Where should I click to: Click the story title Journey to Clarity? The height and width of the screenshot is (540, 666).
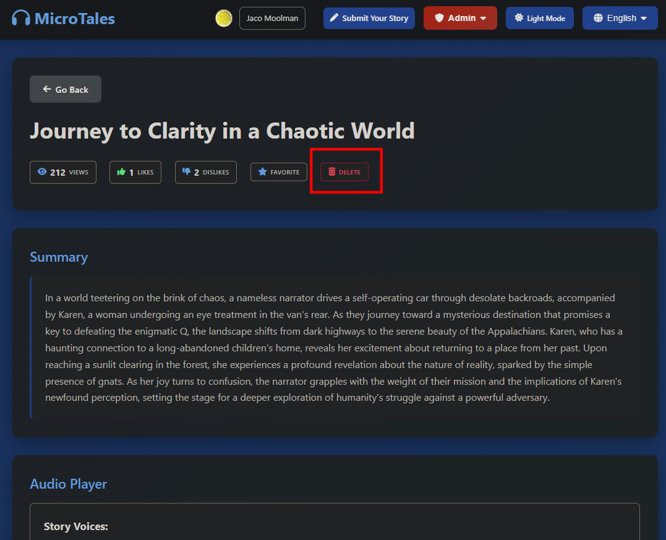click(222, 131)
